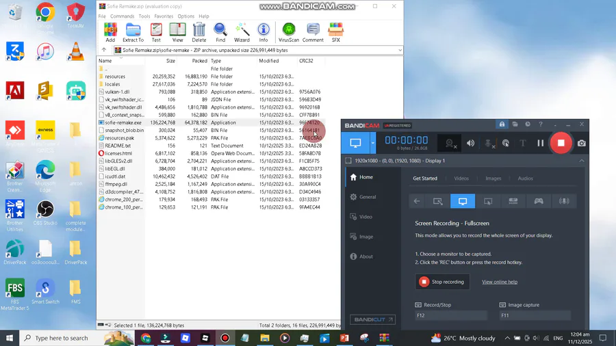The image size is (616, 346).
Task: Run VirusScan on the archive
Action: (289, 32)
